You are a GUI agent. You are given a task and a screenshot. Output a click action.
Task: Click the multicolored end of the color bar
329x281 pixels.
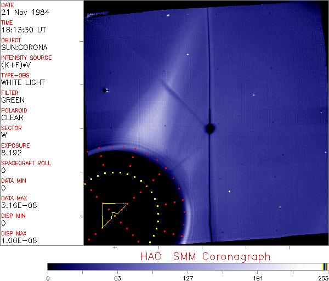325,267
